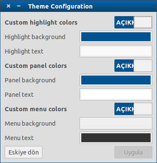Image resolution: width=157 pixels, height=163 pixels.
Task: Open the Highlight text color picker
Action: click(116, 51)
